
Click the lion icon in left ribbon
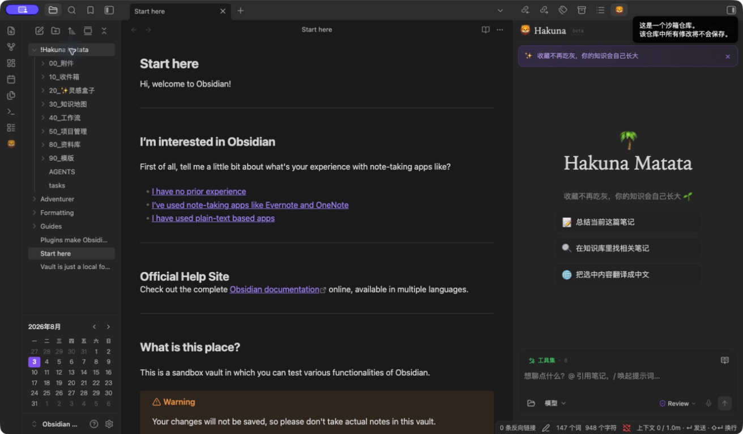[x=11, y=144]
